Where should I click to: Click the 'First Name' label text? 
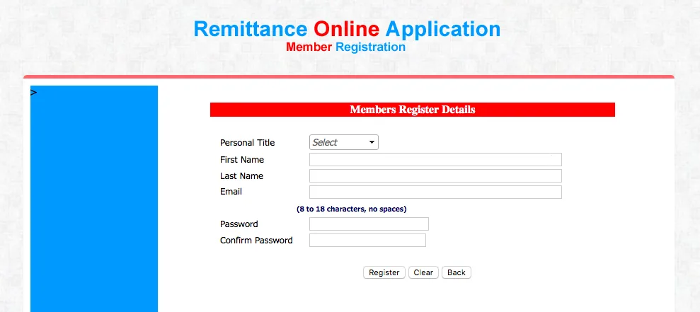pyautogui.click(x=242, y=160)
